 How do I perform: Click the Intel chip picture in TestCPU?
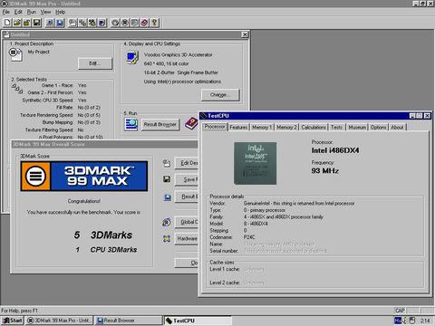tap(256, 163)
